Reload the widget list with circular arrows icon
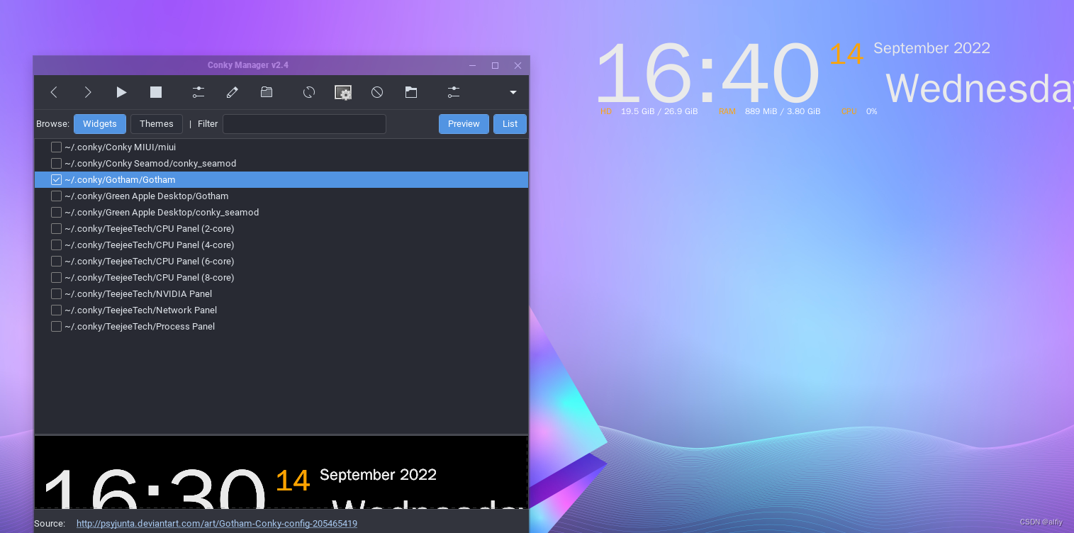Viewport: 1074px width, 533px height. point(309,92)
